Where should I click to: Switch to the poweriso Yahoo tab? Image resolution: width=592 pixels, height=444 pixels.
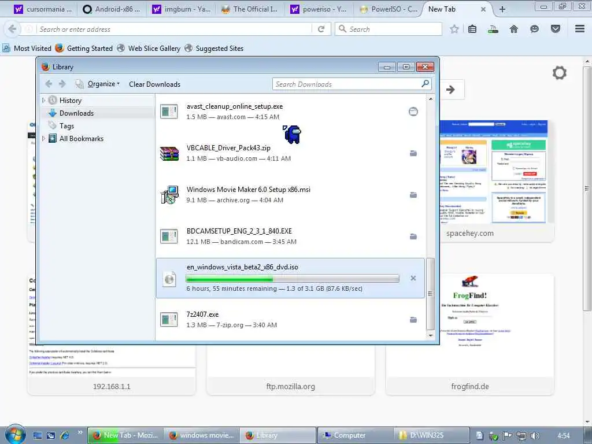tap(319, 9)
